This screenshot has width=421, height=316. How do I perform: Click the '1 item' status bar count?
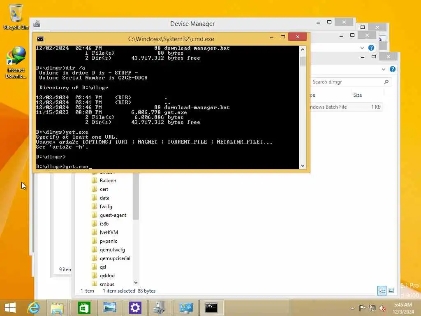(87, 291)
